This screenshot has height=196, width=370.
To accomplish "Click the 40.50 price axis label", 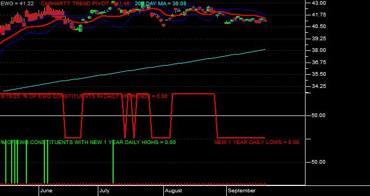I will click(x=319, y=26).
